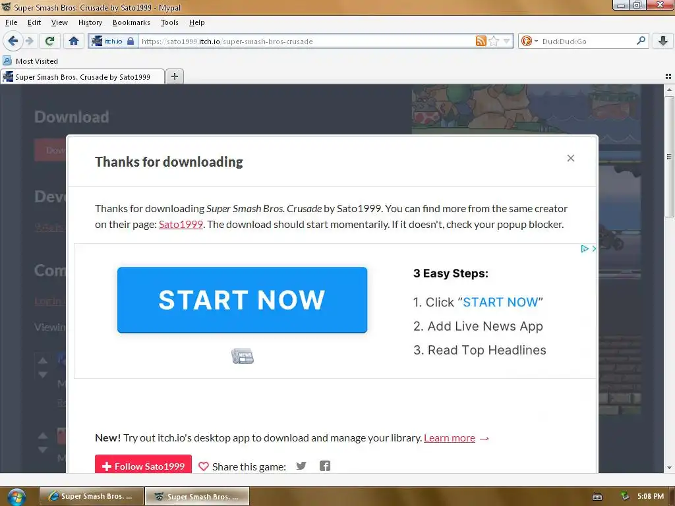Click the Thanks for downloading heading
Screen dimensions: 675x506
(169, 162)
